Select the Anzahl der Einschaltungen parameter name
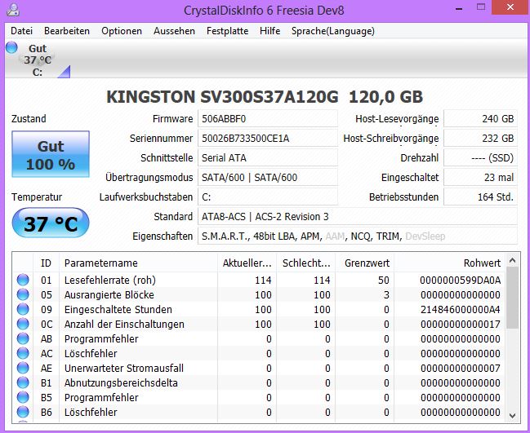The height and width of the screenshot is (433, 530). [124, 325]
